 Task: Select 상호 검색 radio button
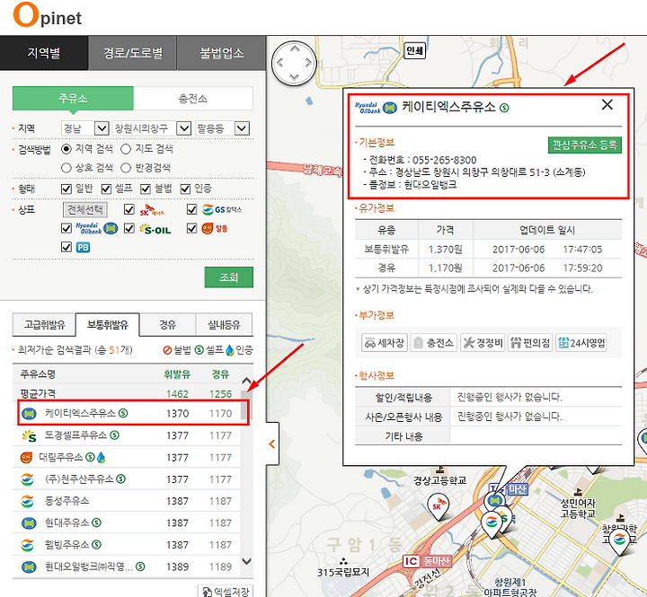(x=66, y=168)
